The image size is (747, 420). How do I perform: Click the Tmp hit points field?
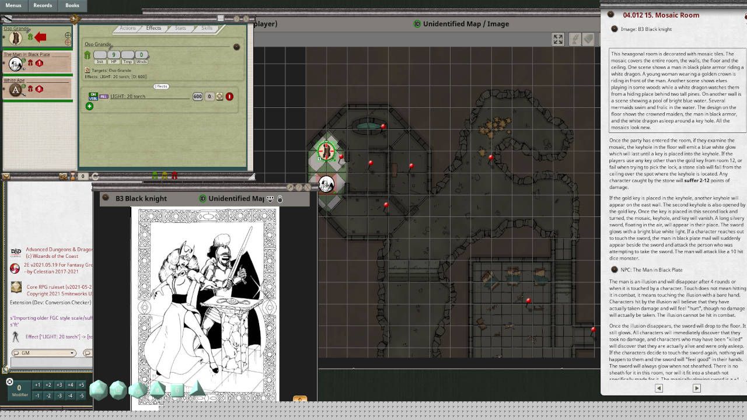pos(128,55)
